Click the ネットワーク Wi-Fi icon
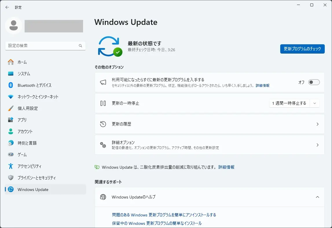The height and width of the screenshot is (228, 332). 11,97
